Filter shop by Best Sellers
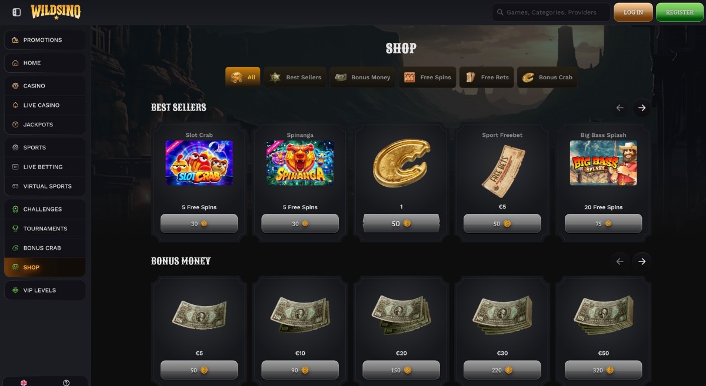Viewport: 706px width, 386px height. [296, 78]
